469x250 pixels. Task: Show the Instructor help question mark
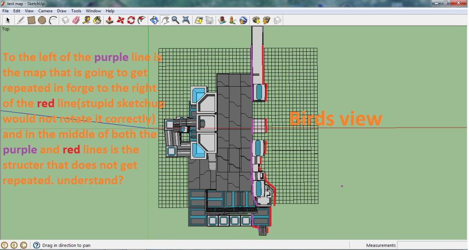pyautogui.click(x=37, y=245)
